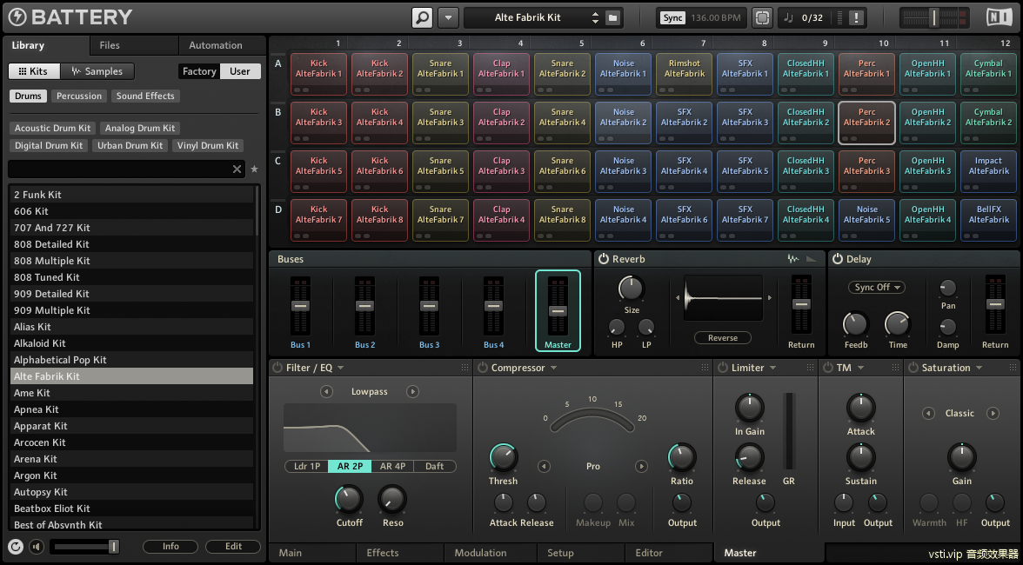Click the circular autoplay icon in the library footer
1023x565 pixels.
pos(17,547)
